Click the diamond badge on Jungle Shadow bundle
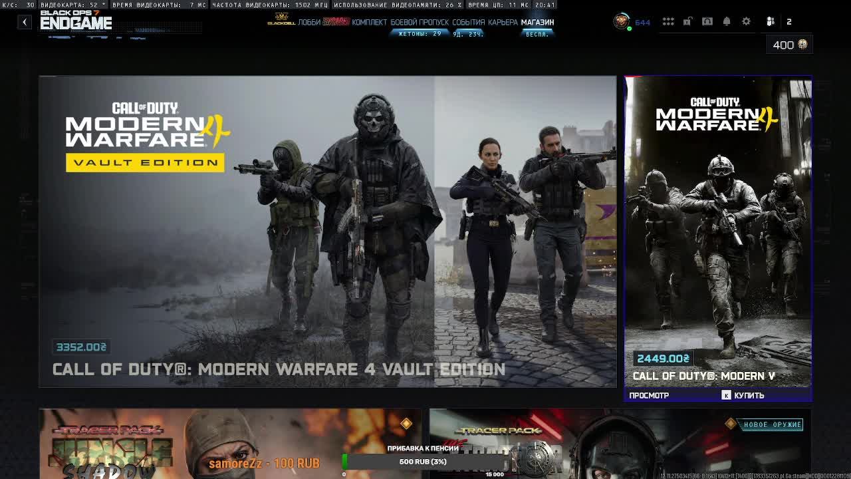Image resolution: width=851 pixels, height=479 pixels. tap(406, 424)
